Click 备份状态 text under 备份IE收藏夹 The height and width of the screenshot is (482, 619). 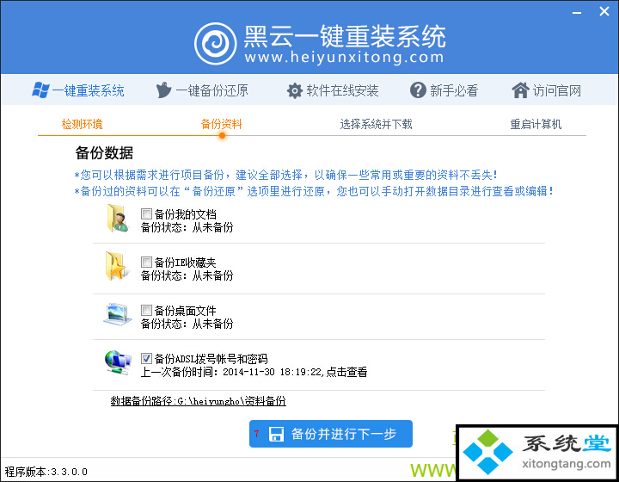click(x=187, y=275)
